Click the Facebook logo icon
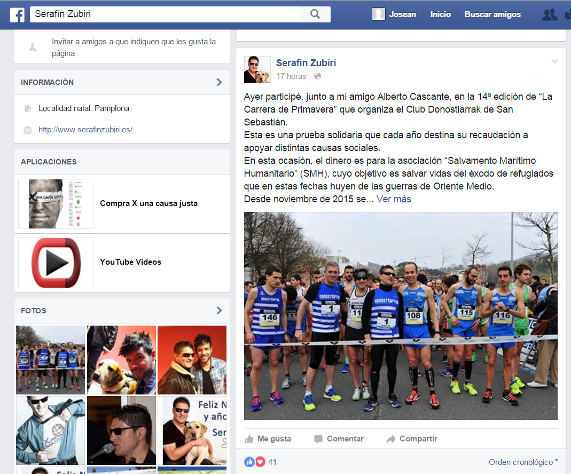The width and height of the screenshot is (571, 474). click(x=17, y=15)
